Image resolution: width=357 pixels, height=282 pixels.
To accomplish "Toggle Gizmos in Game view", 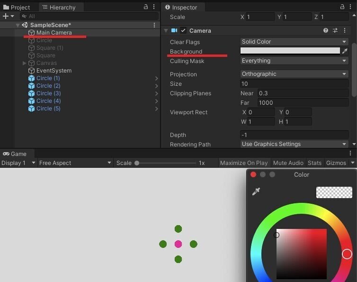I will 336,163.
